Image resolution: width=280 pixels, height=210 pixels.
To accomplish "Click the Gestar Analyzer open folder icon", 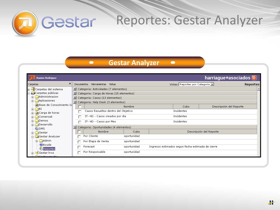I will (x=37, y=136).
